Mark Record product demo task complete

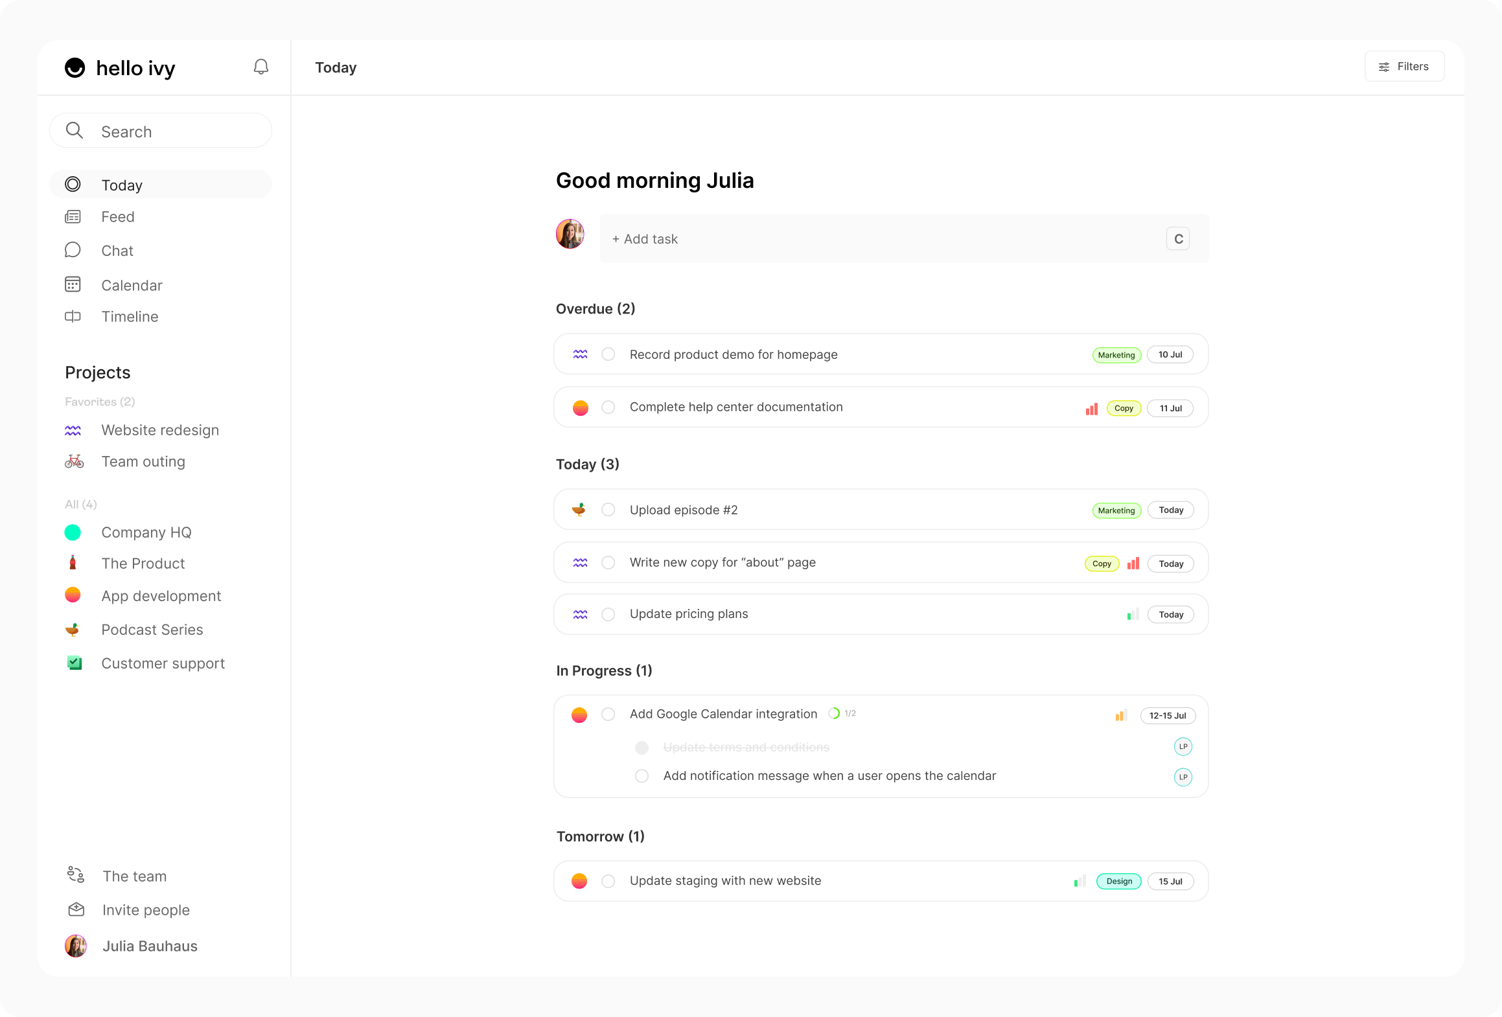point(608,354)
